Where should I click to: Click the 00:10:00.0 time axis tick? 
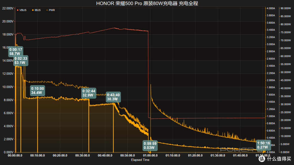(38, 156)
